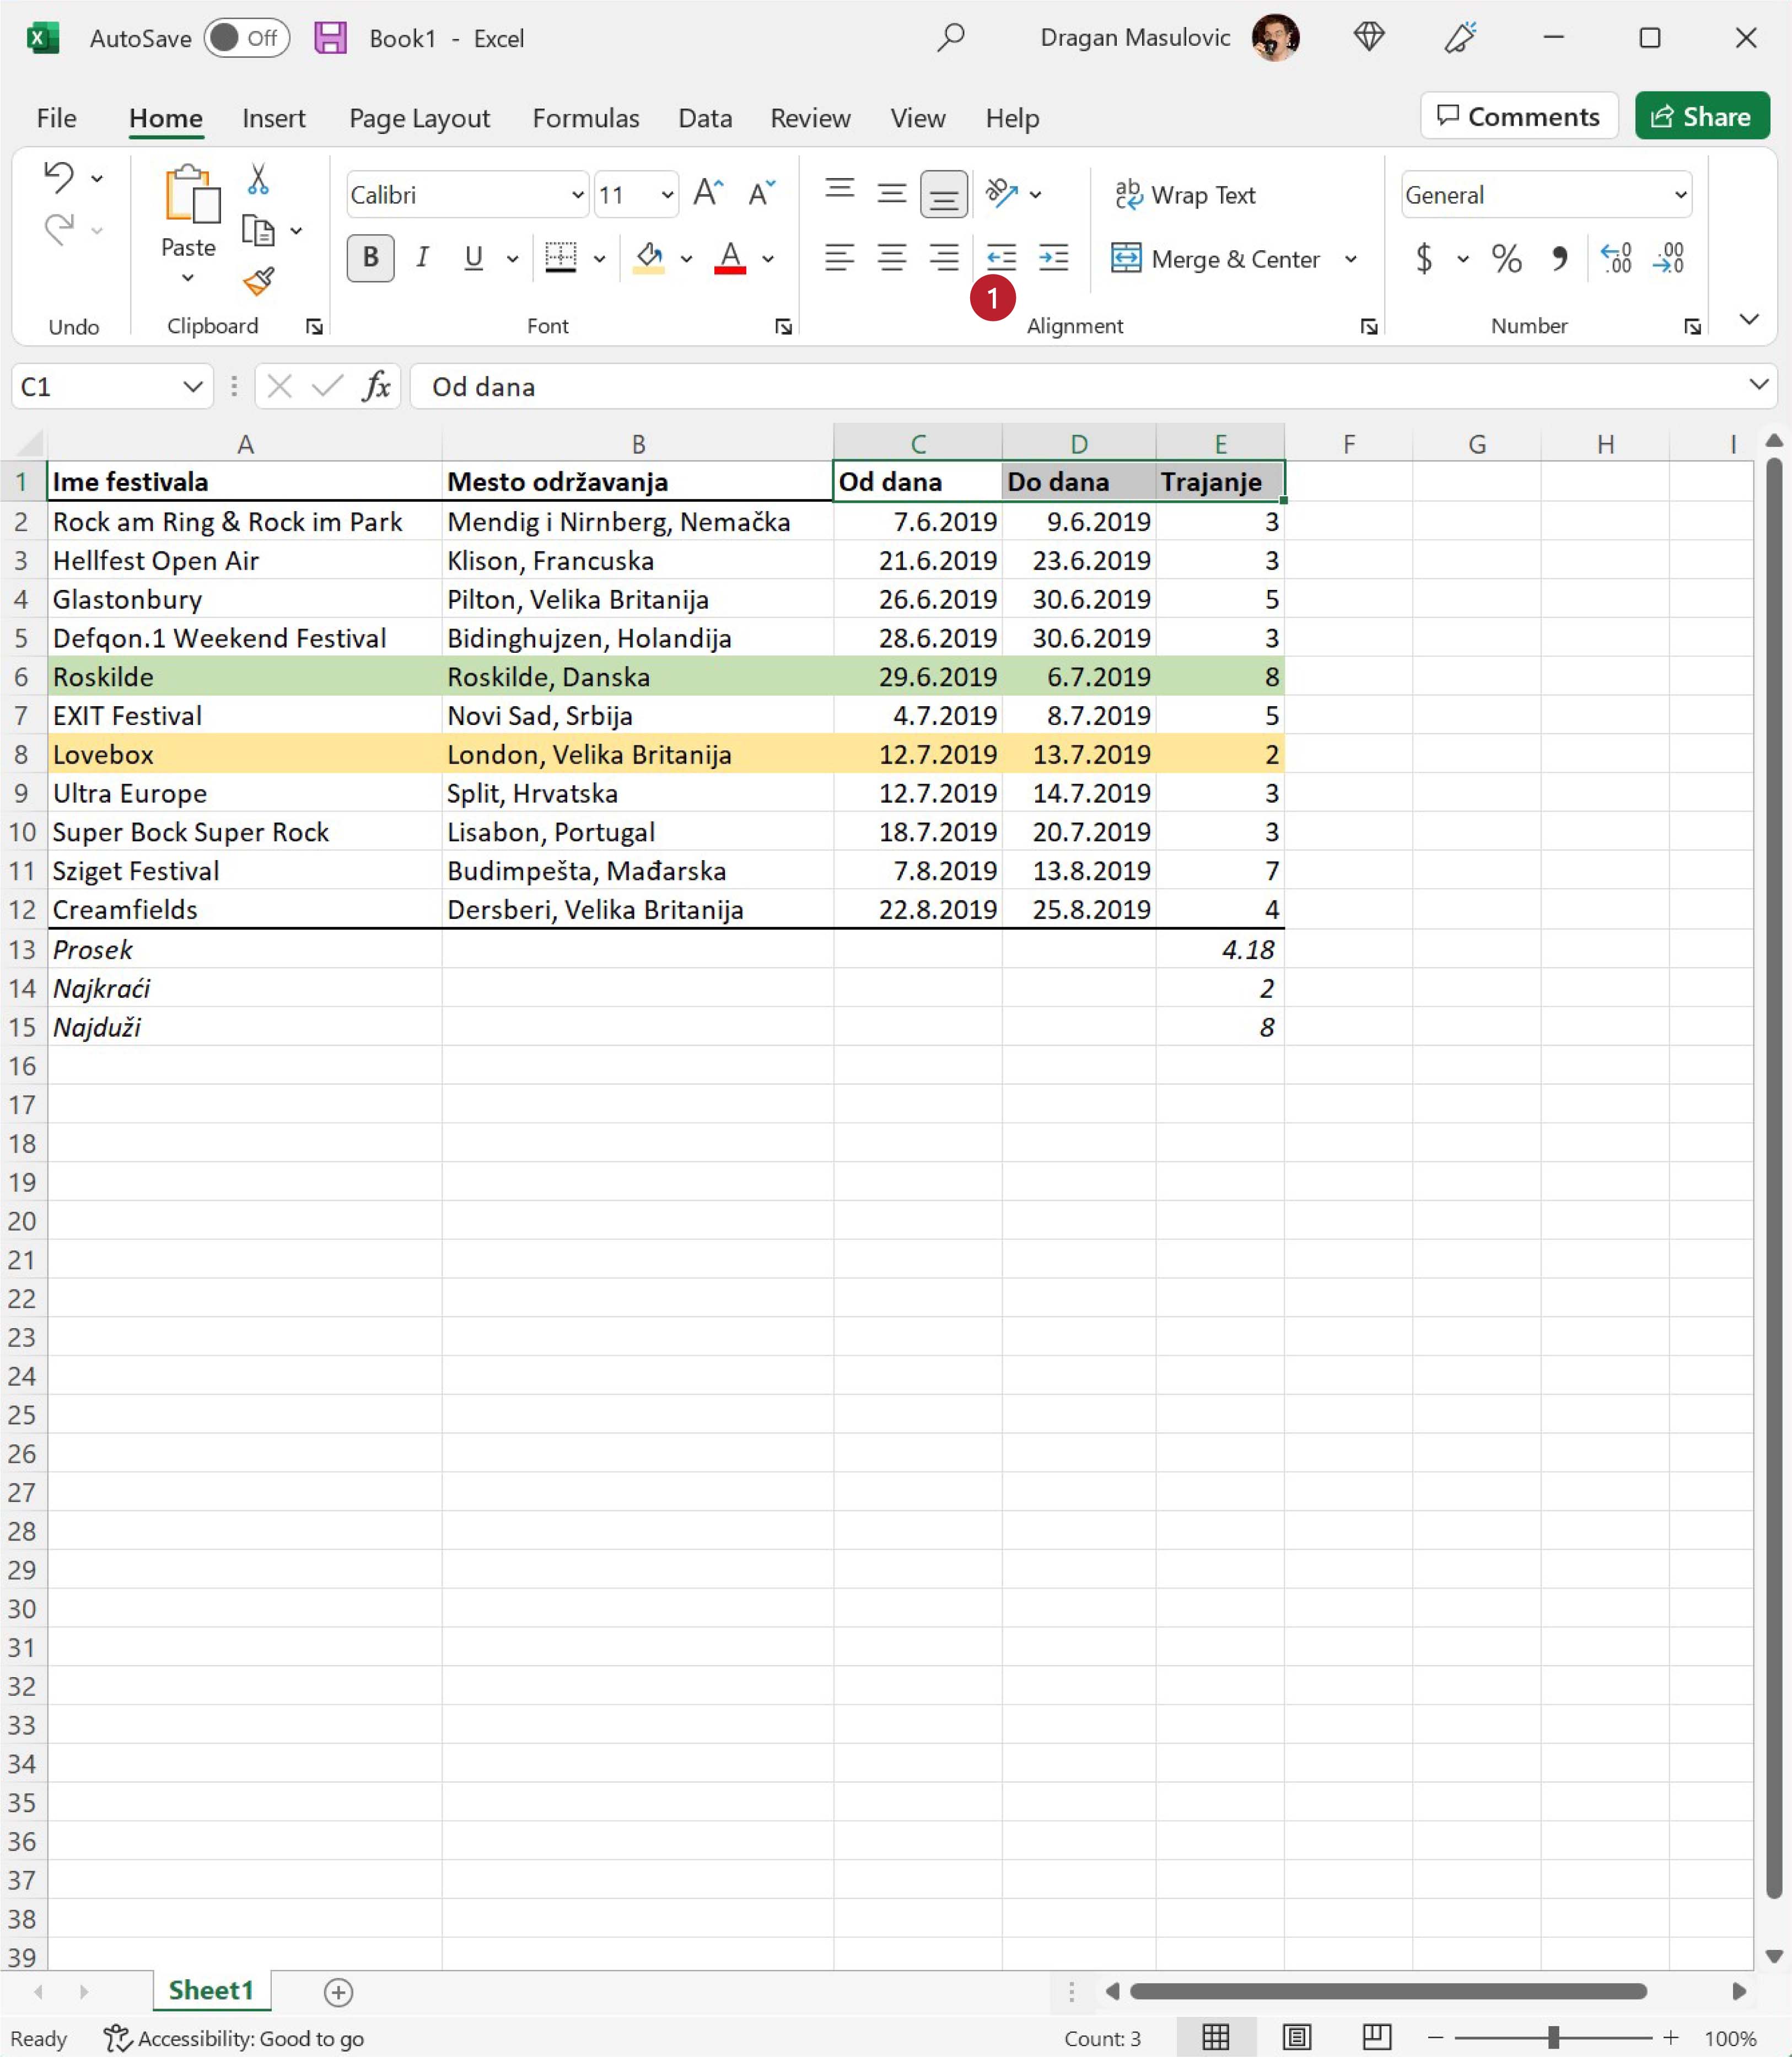Click the Decrease Indent icon
1792x2057 pixels.
[1000, 258]
